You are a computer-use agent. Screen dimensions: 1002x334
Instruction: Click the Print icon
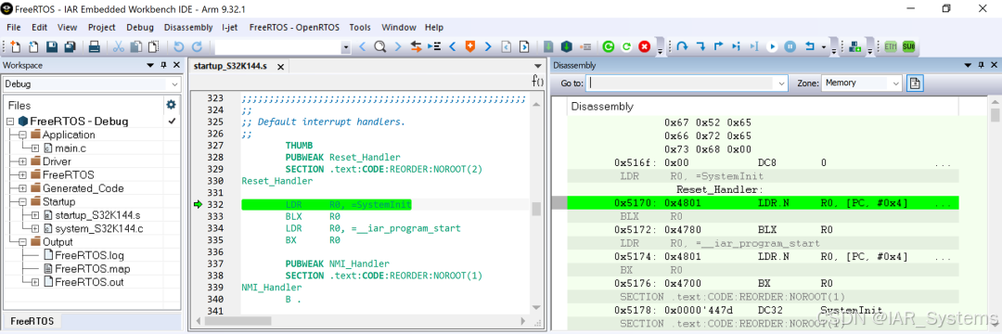[x=94, y=46]
